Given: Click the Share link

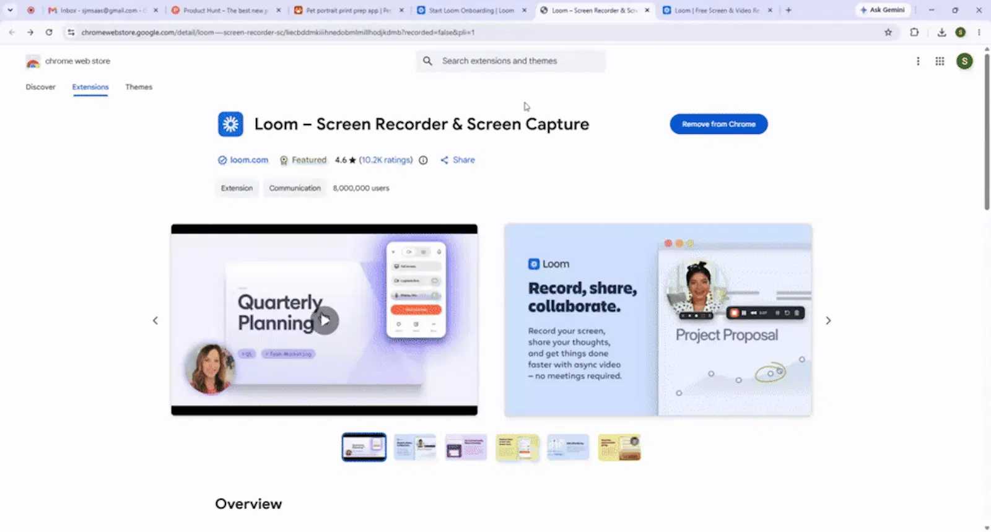Looking at the screenshot, I should point(458,160).
